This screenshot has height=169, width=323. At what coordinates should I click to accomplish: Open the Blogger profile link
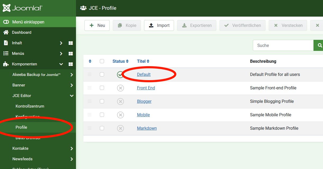click(144, 101)
